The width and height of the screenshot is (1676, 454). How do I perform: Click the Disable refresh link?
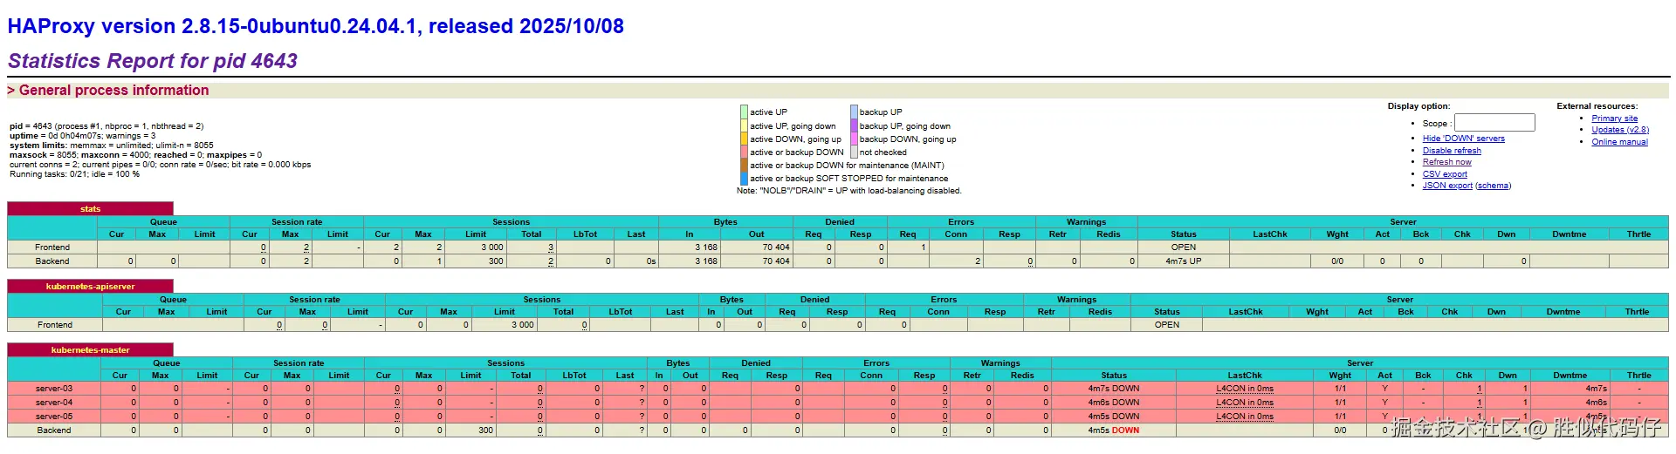coord(1452,151)
